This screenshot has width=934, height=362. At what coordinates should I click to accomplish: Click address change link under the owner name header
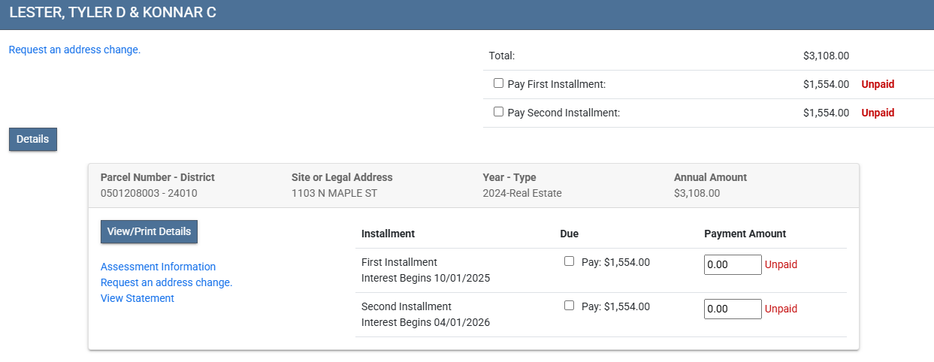click(x=74, y=50)
